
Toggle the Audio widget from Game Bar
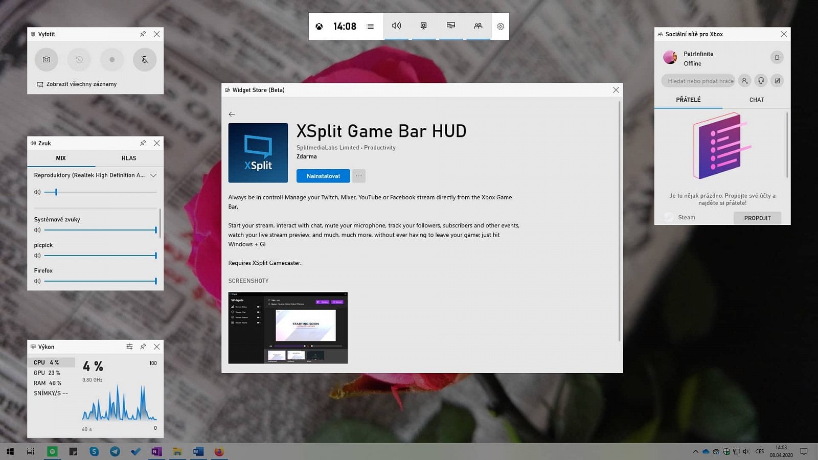pos(396,26)
